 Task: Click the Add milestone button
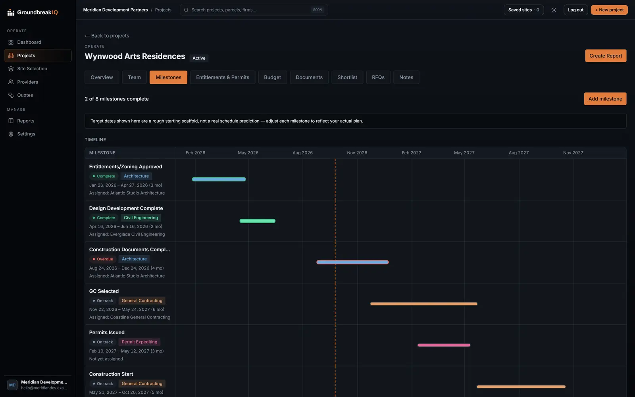(605, 99)
